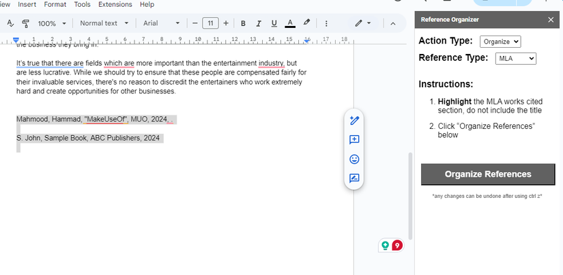Open the Format menu
Screen dimensions: 563x275
pyautogui.click(x=55, y=4)
